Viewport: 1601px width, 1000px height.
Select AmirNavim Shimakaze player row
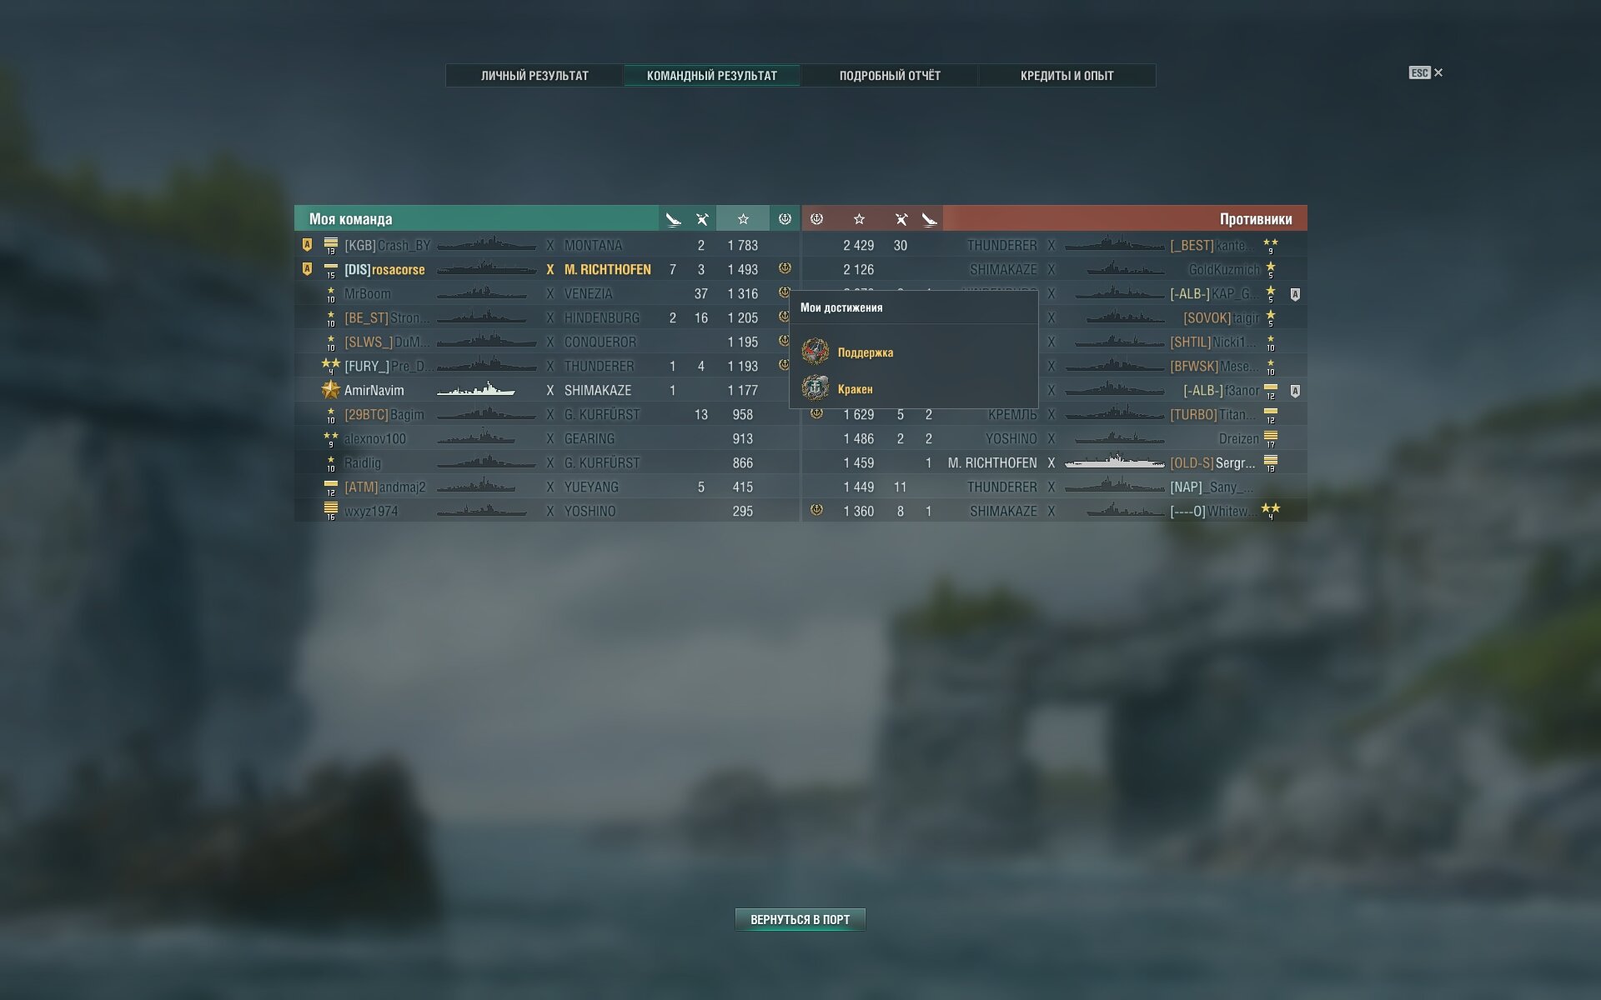coord(547,390)
